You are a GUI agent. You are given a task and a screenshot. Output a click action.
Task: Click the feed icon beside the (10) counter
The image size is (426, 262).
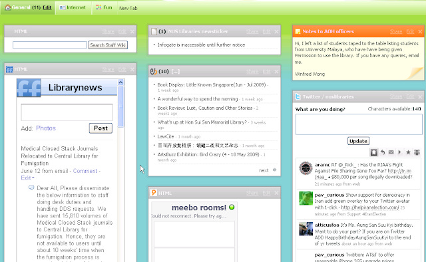[154, 71]
